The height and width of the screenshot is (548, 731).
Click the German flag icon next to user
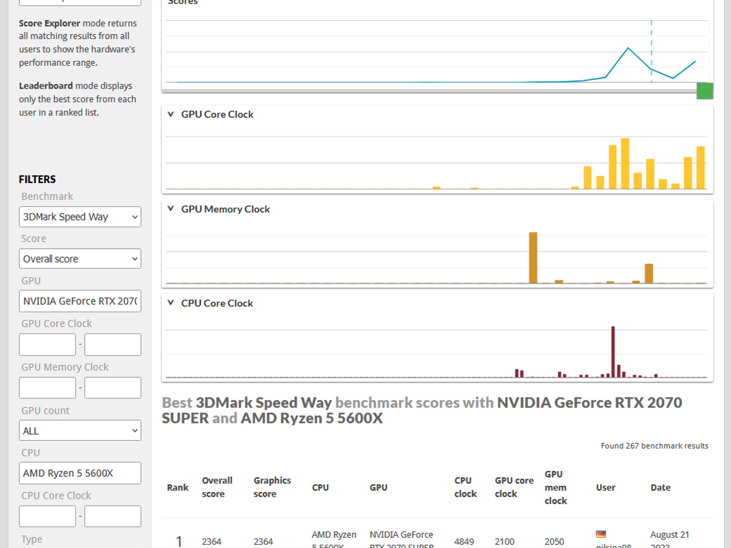(601, 534)
